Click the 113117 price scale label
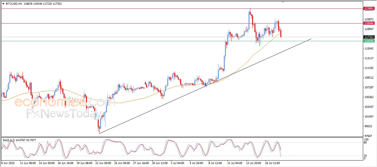The width and height of the screenshot is (377, 167). (369, 58)
